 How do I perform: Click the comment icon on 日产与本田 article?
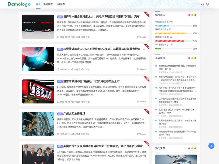(x=82, y=37)
